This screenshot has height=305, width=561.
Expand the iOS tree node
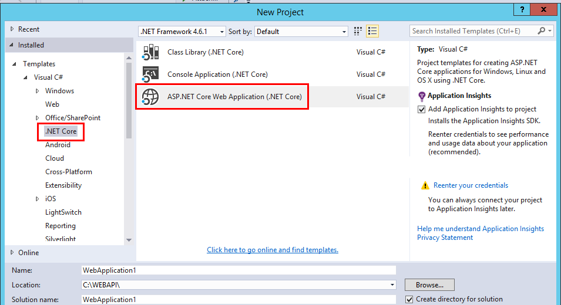click(x=37, y=199)
